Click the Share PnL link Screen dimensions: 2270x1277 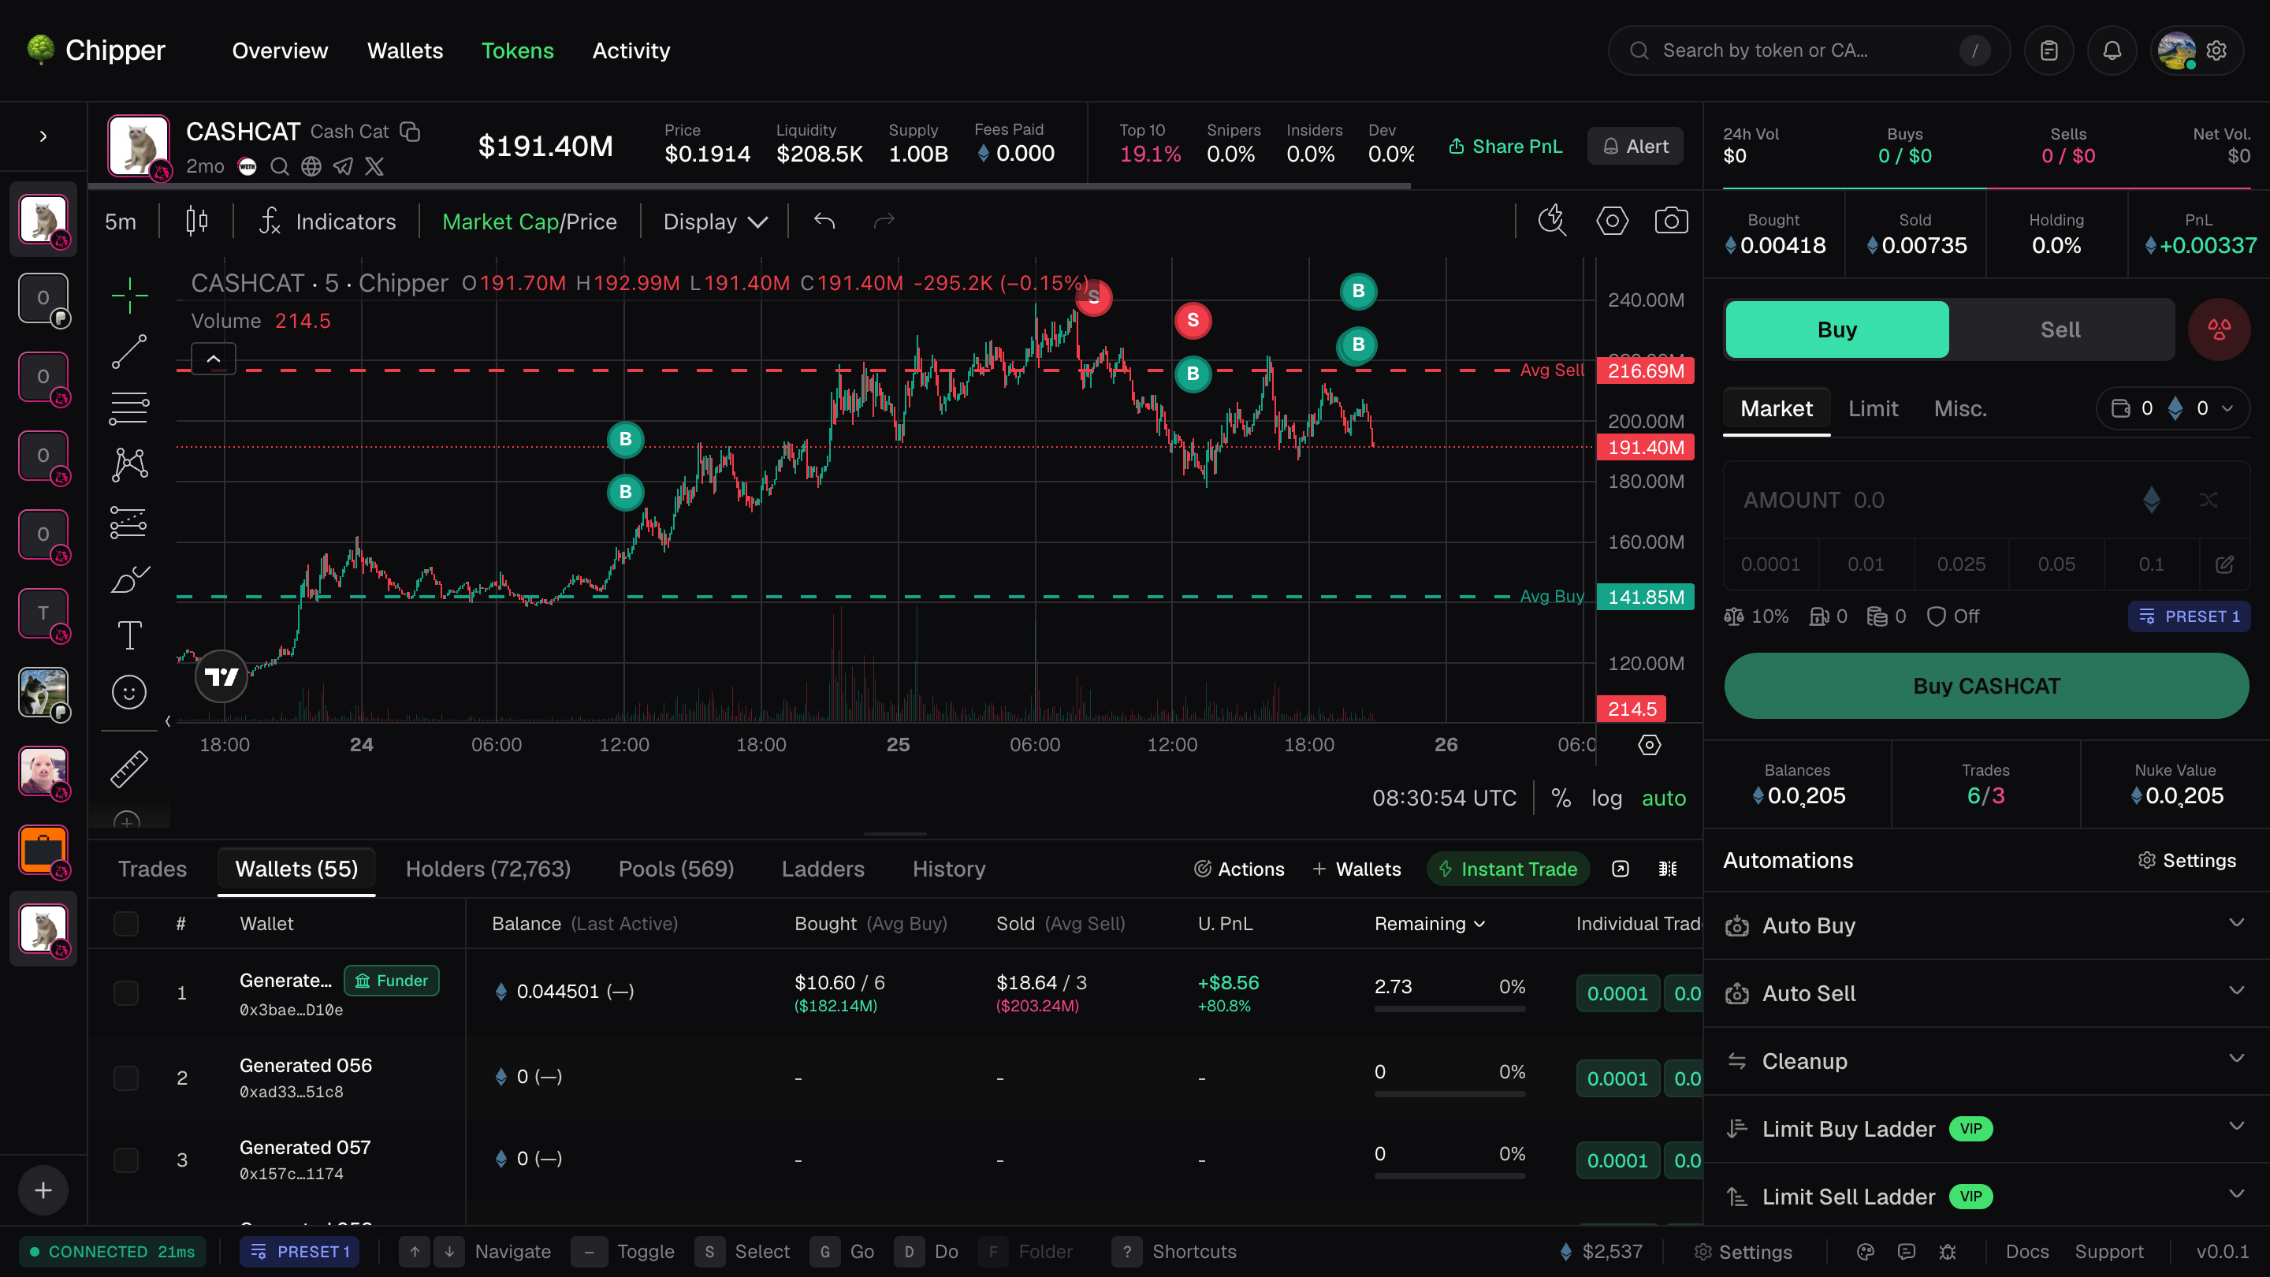tap(1505, 147)
